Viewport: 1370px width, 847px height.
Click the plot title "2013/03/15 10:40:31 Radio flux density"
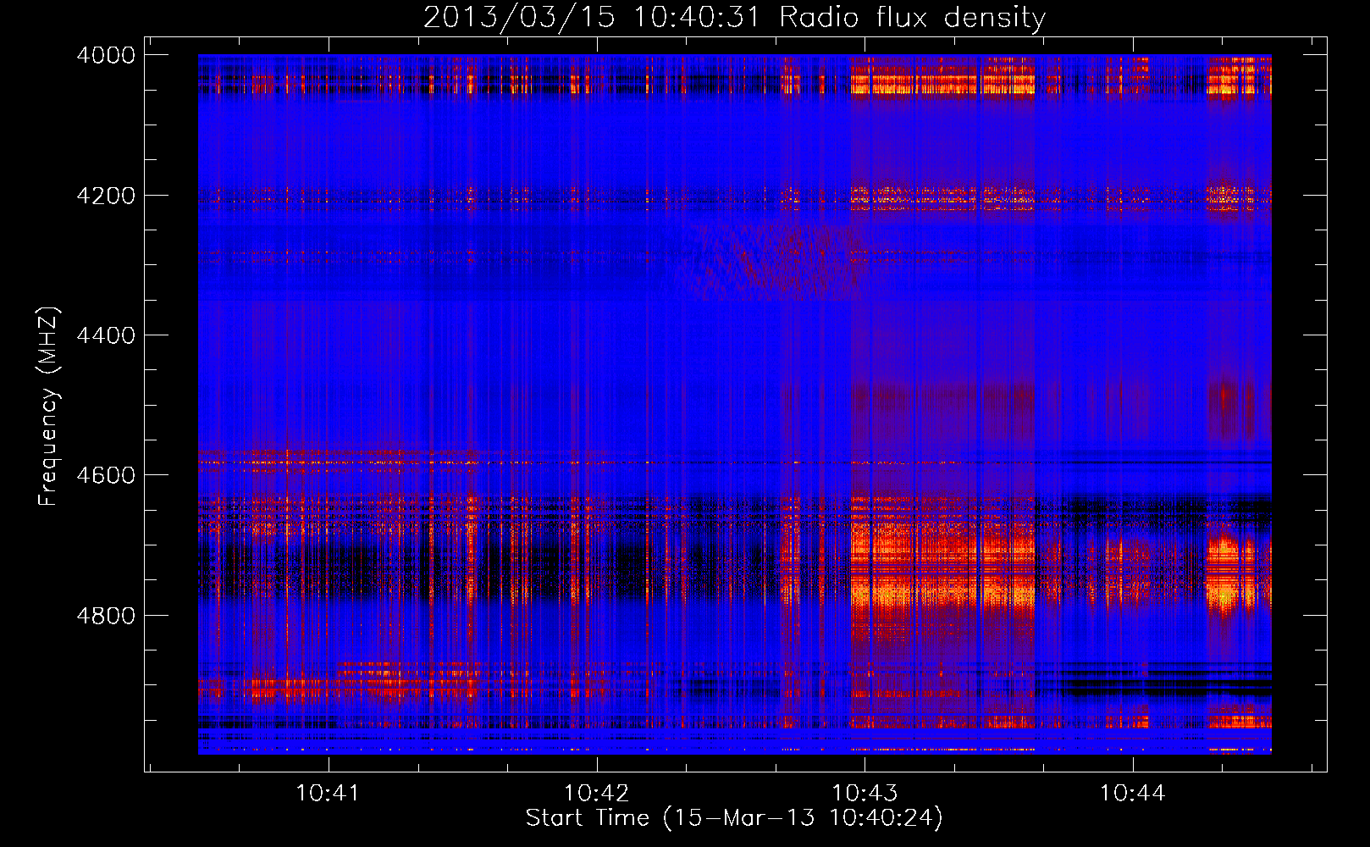(734, 17)
